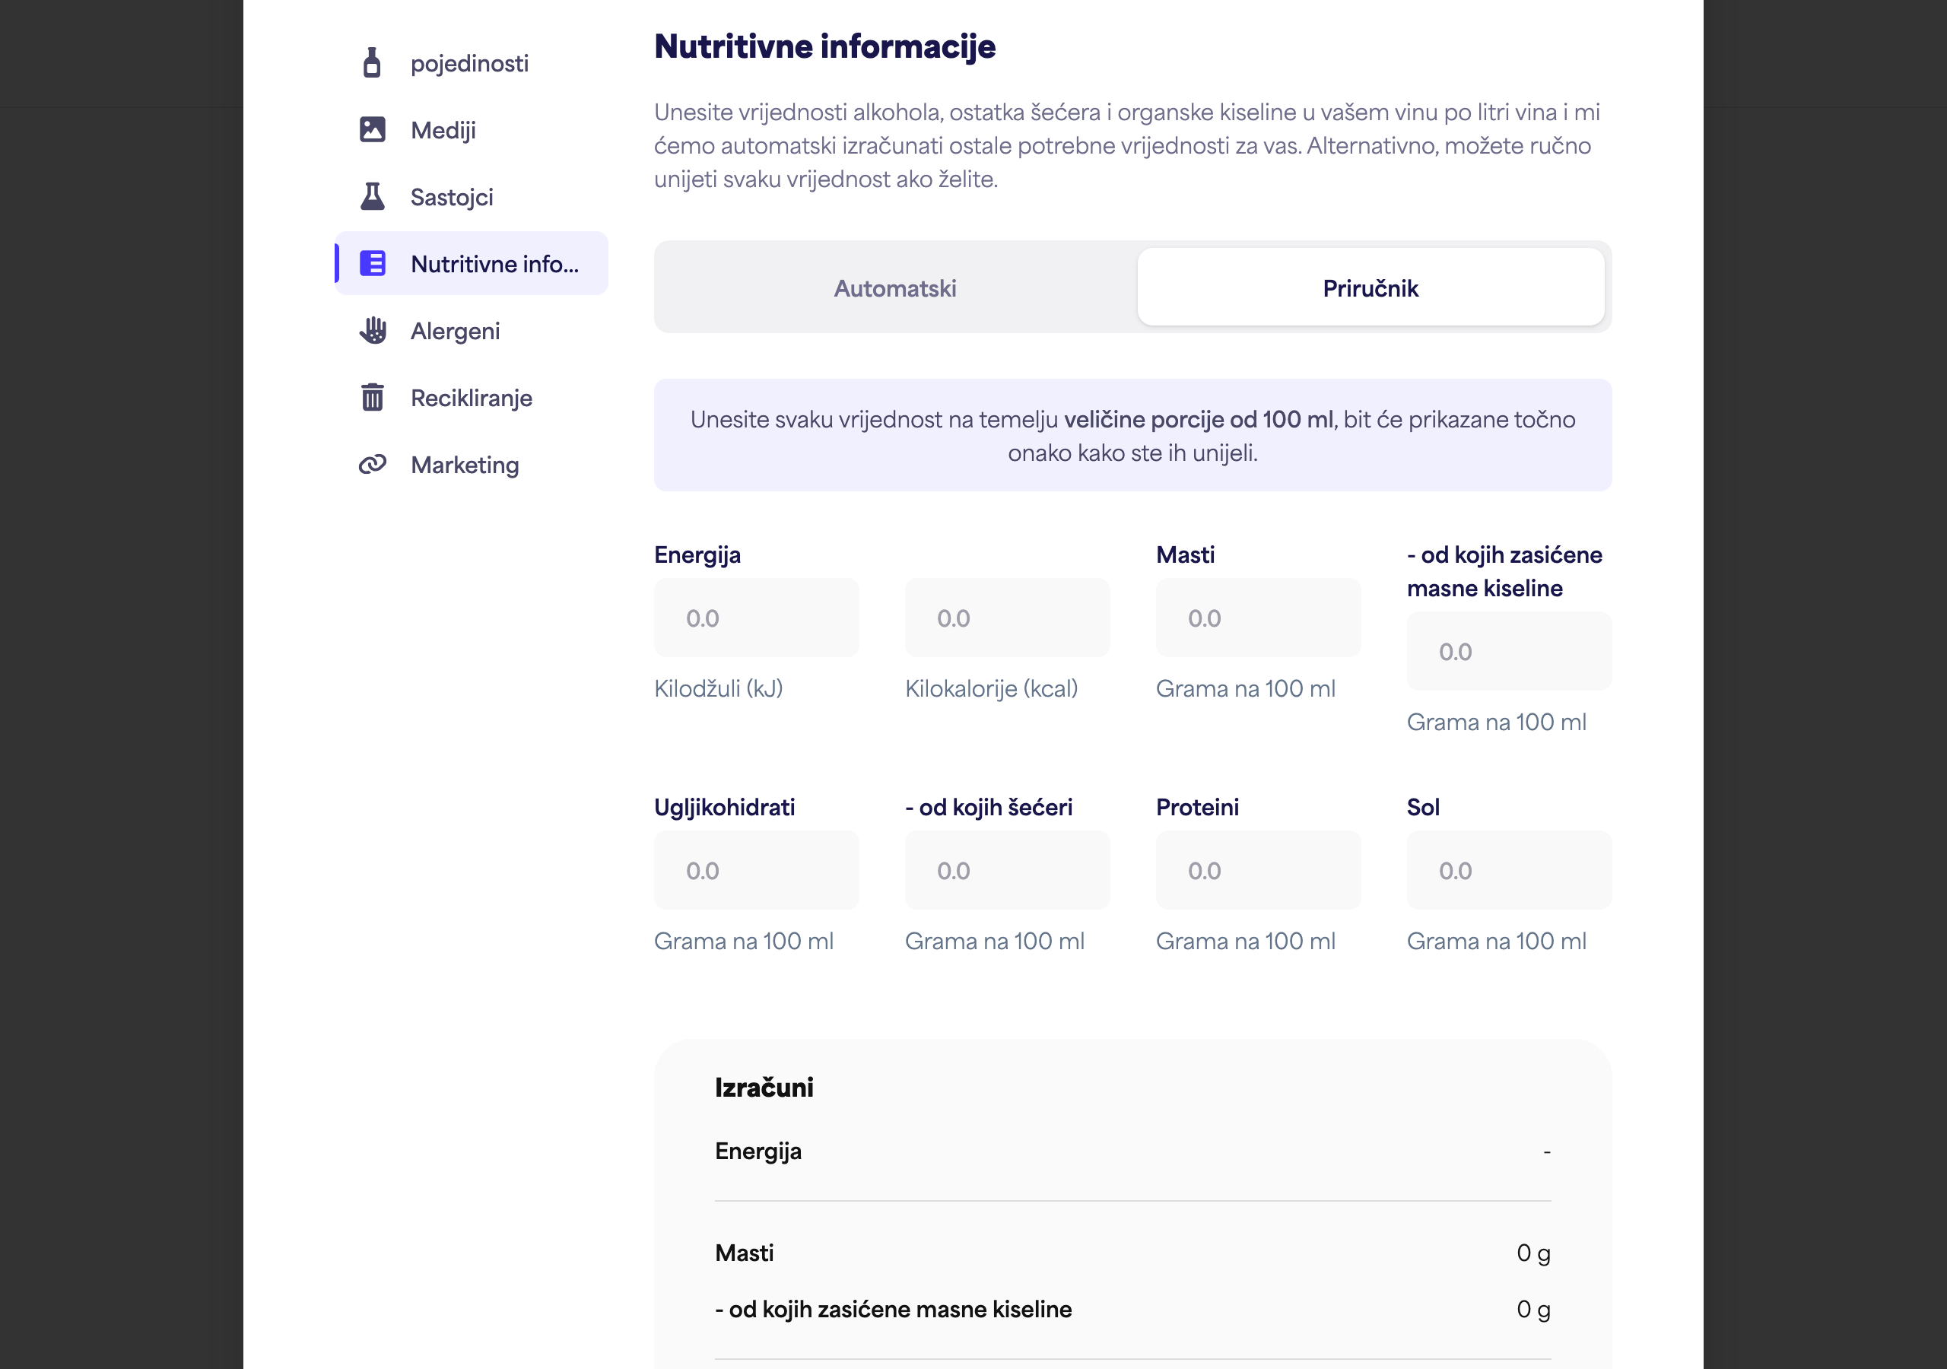Click the bottle icon beside pojedinosti
The width and height of the screenshot is (1947, 1369).
[x=371, y=63]
